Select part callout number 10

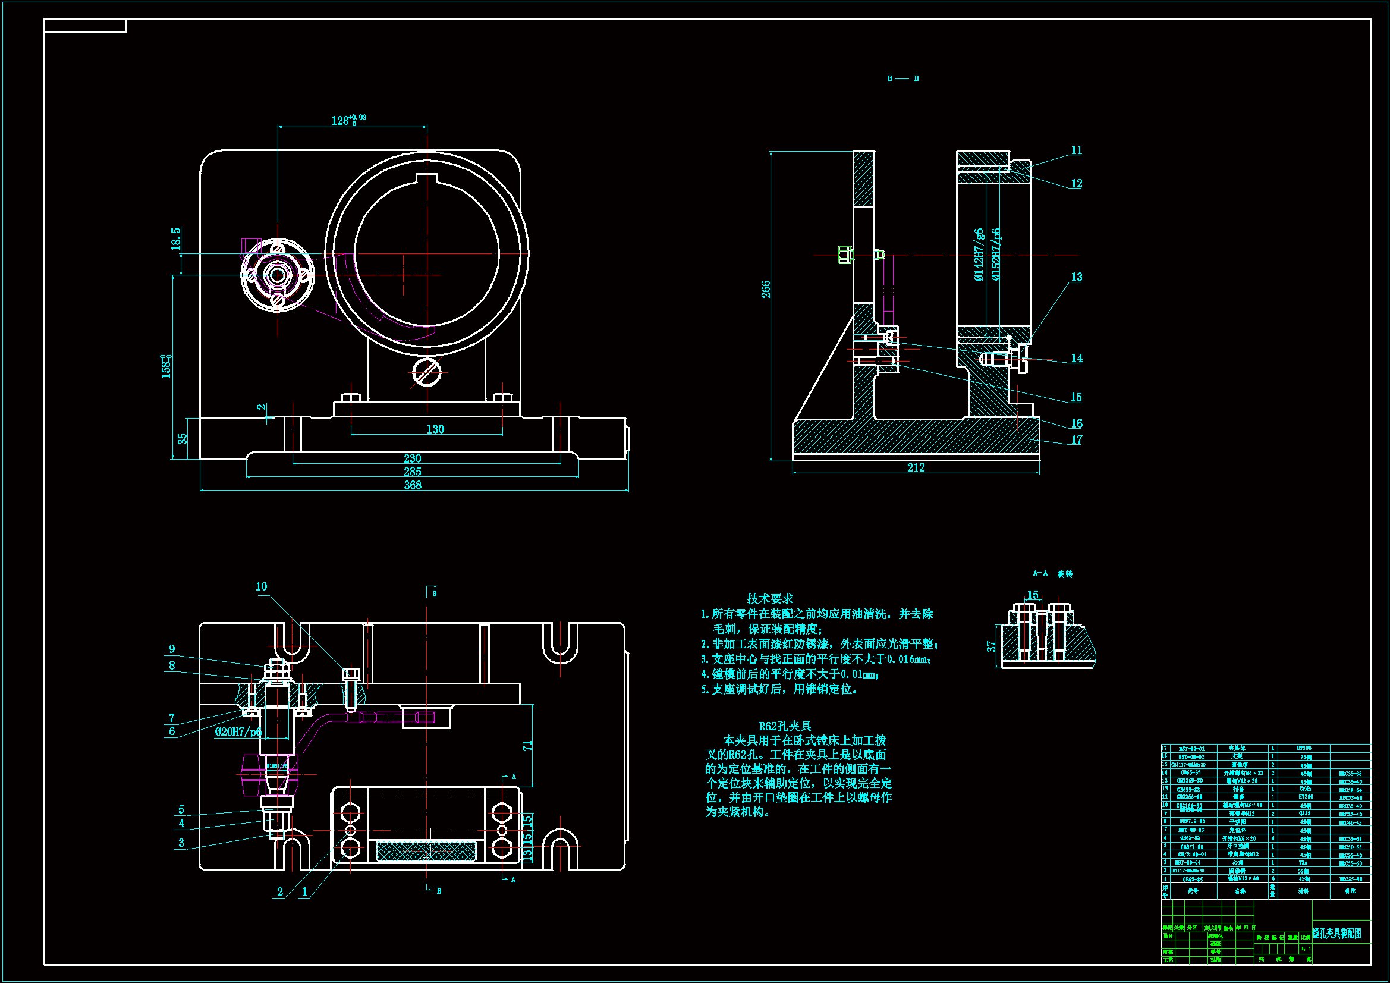pos(261,586)
